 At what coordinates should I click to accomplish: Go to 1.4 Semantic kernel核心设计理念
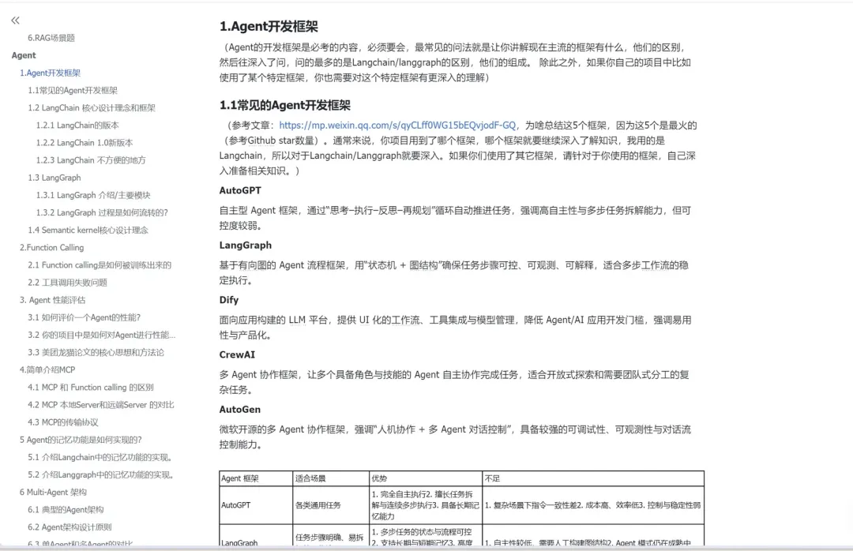pos(88,230)
